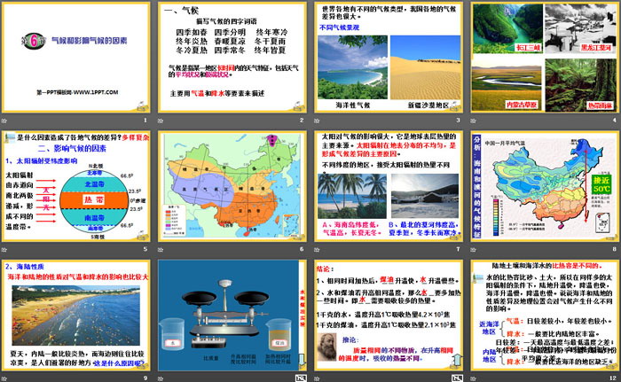Select slide 10 thumbnail with balance scale experiment
Image resolution: width=621 pixels, height=382 pixels.
click(x=232, y=316)
